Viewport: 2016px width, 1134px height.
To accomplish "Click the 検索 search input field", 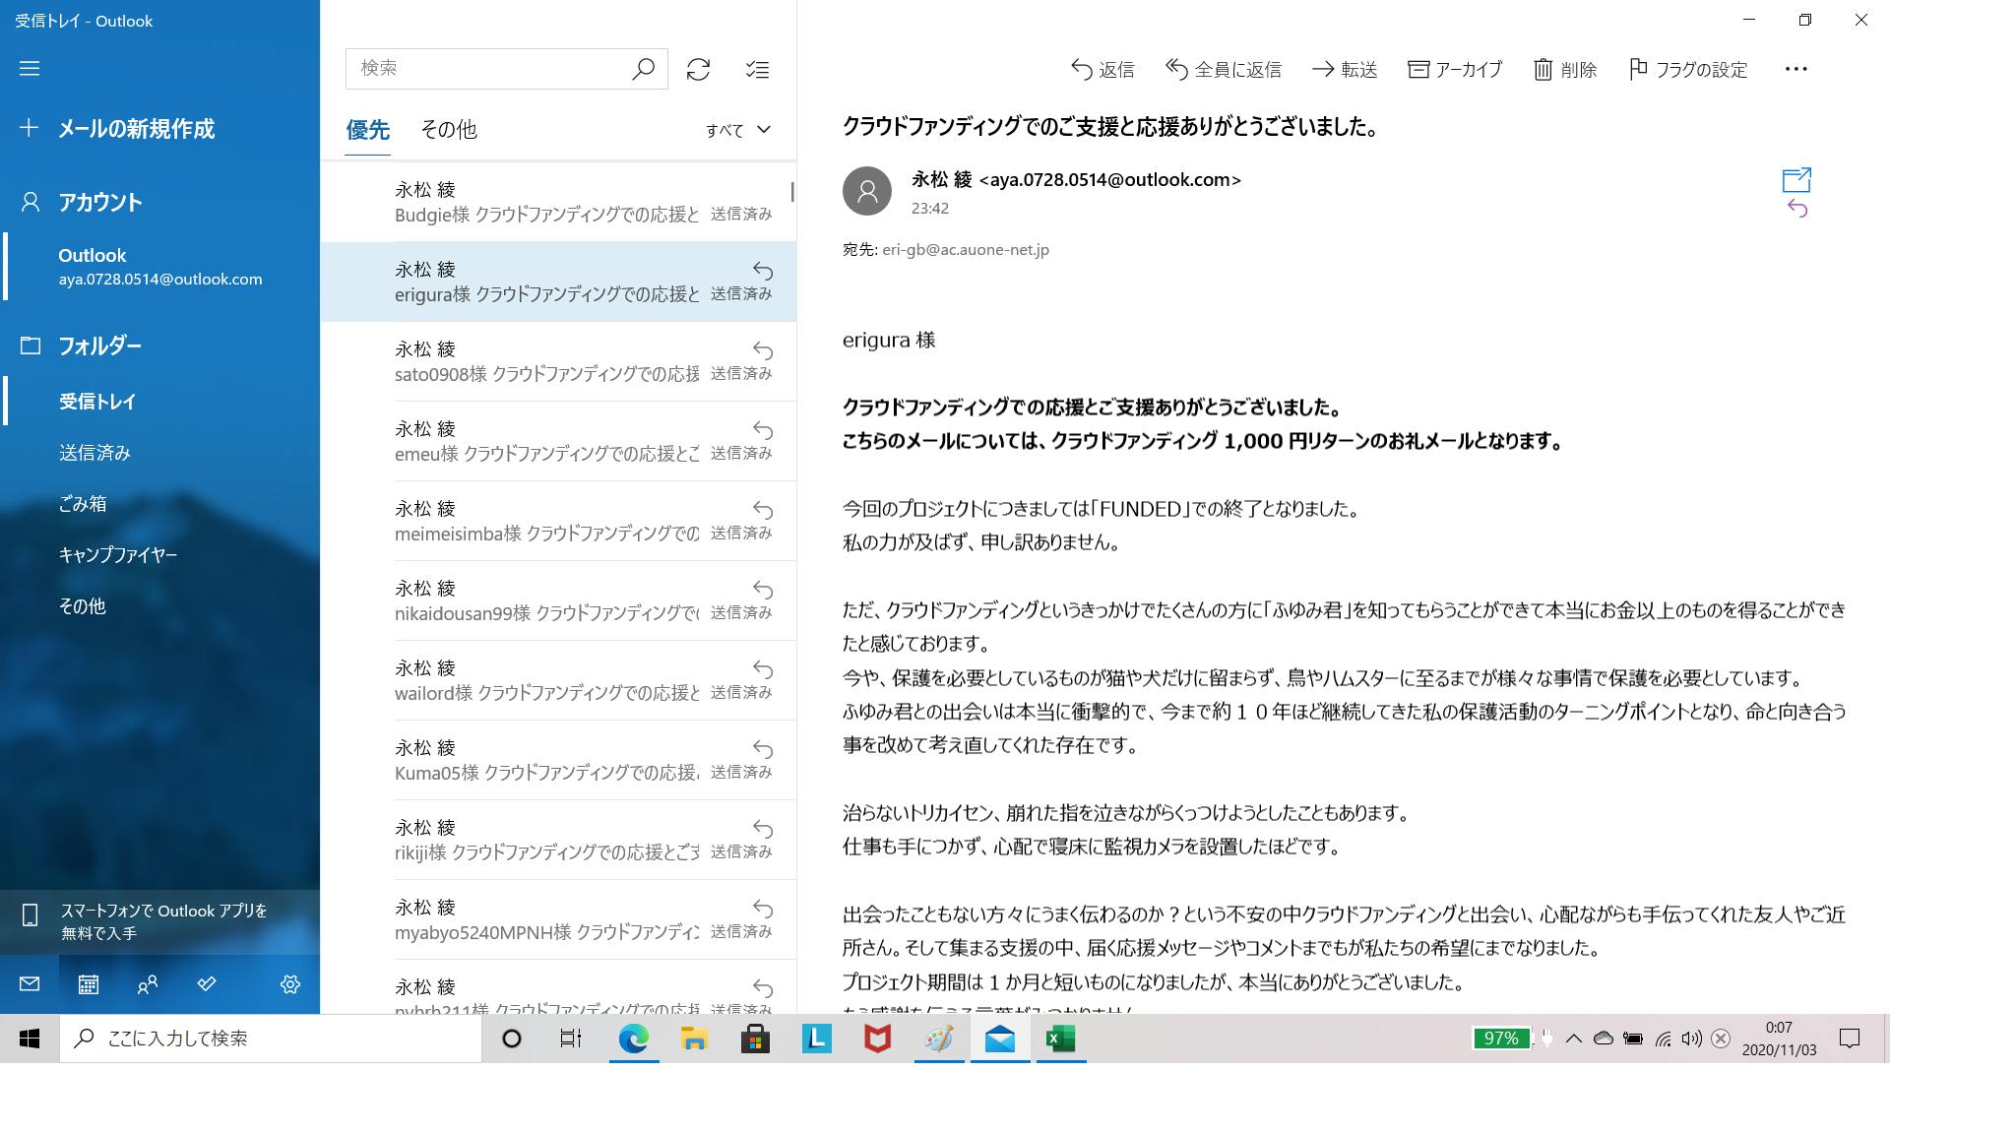I will [x=487, y=68].
